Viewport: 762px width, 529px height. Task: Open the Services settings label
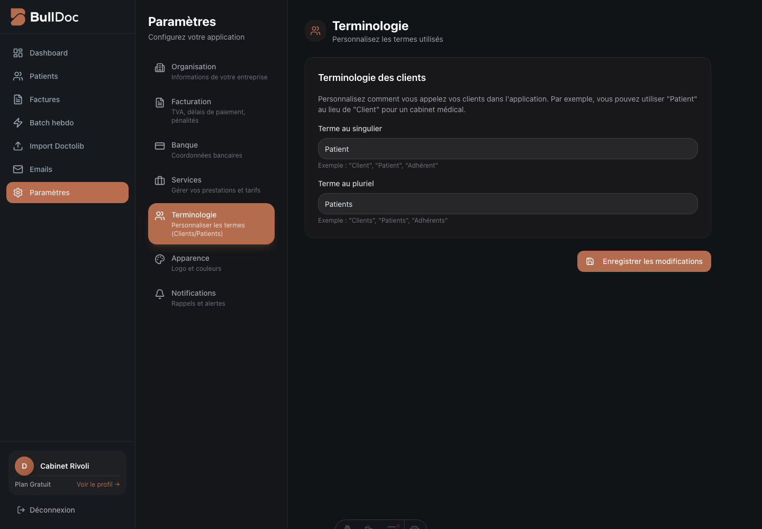point(186,180)
